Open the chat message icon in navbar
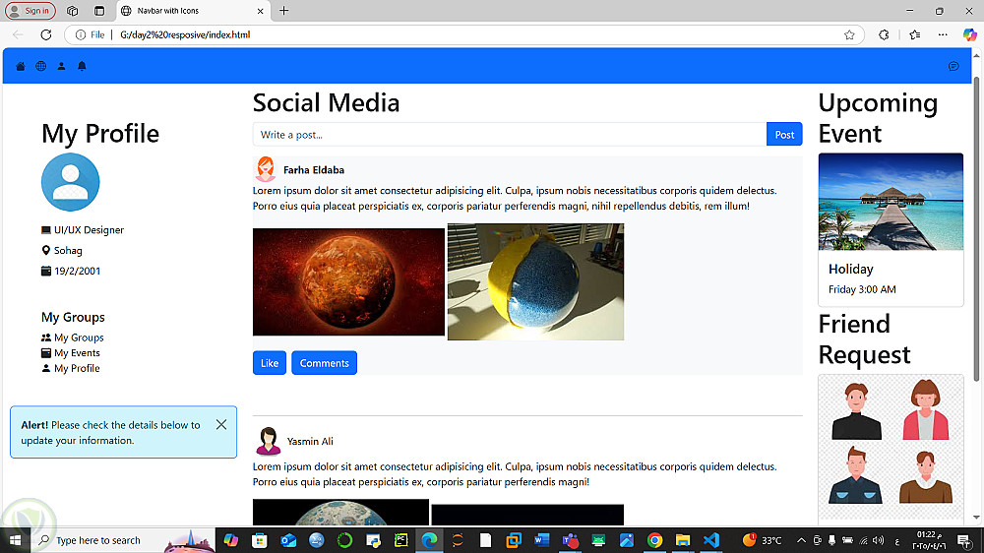984x553 pixels. pos(953,66)
